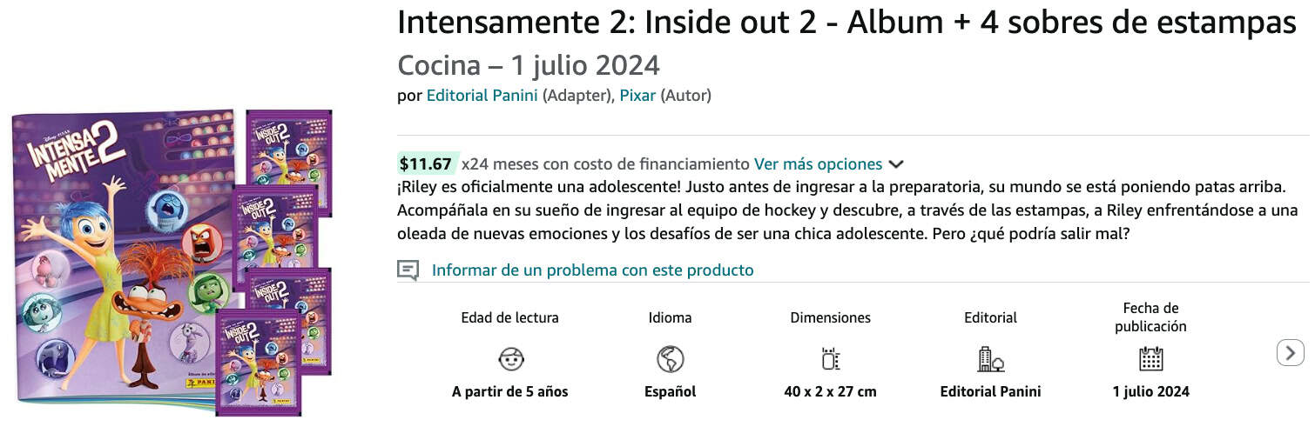Select the Español language value
This screenshot has width=1315, height=440.
670,391
